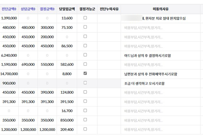Toggle the checkbox in the 1,200,000 row
Image resolution: width=203 pixels, height=137 pixels.
85,129
